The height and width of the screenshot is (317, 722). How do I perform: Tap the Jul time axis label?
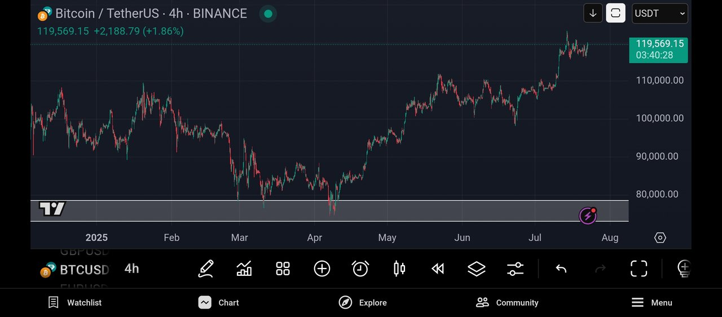coord(535,237)
